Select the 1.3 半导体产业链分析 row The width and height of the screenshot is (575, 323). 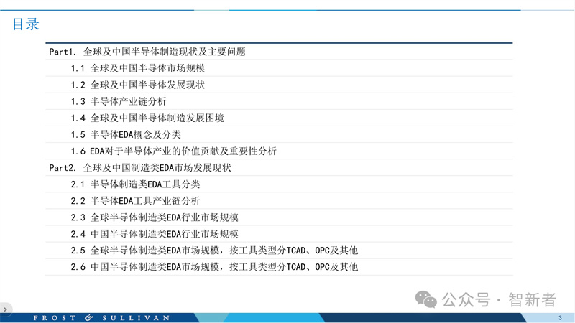(x=279, y=101)
